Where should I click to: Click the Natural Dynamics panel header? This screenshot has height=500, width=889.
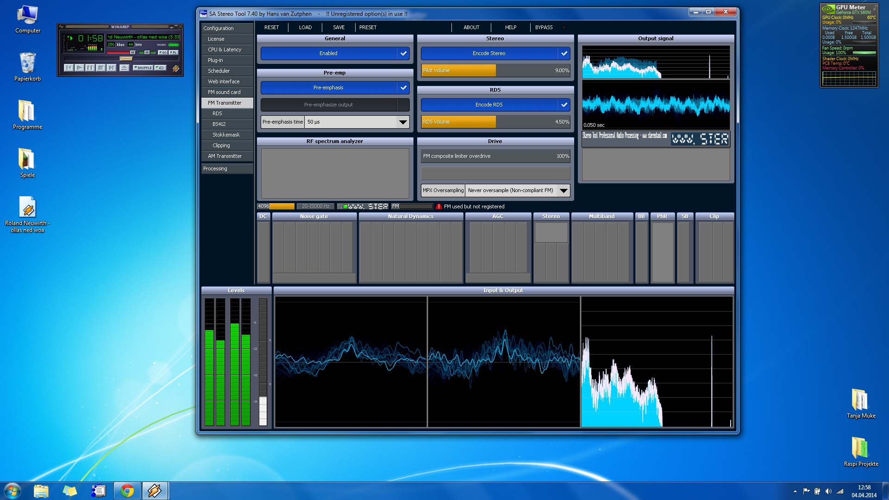coord(411,216)
